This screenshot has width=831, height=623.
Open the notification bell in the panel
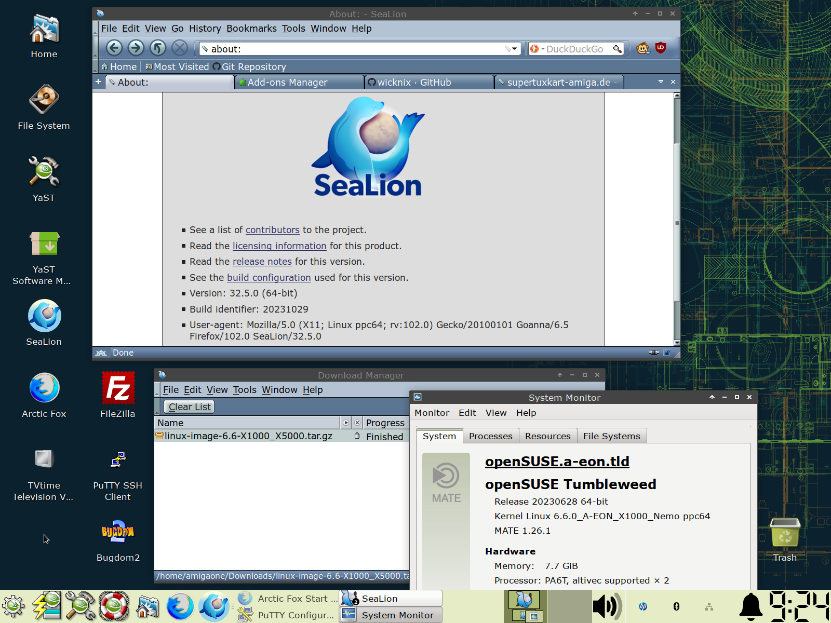pyautogui.click(x=751, y=606)
